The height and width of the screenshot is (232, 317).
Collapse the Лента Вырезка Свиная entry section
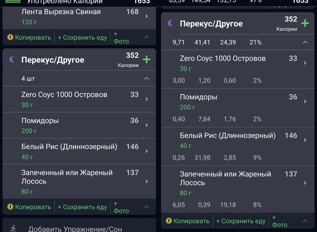[x=147, y=37]
